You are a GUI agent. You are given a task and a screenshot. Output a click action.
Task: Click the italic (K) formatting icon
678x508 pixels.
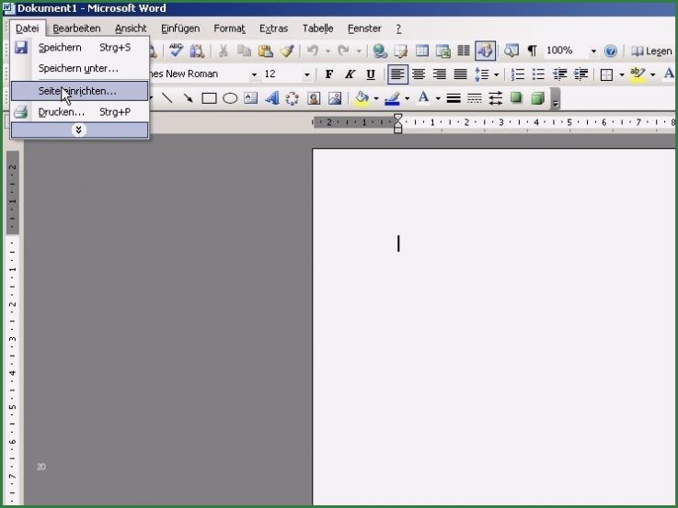click(350, 74)
